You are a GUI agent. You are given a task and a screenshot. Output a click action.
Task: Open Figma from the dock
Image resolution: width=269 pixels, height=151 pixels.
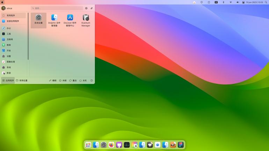(181, 145)
